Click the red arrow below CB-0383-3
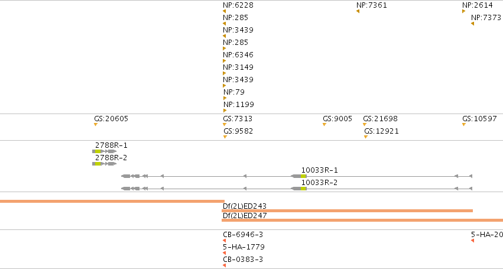 (224, 265)
